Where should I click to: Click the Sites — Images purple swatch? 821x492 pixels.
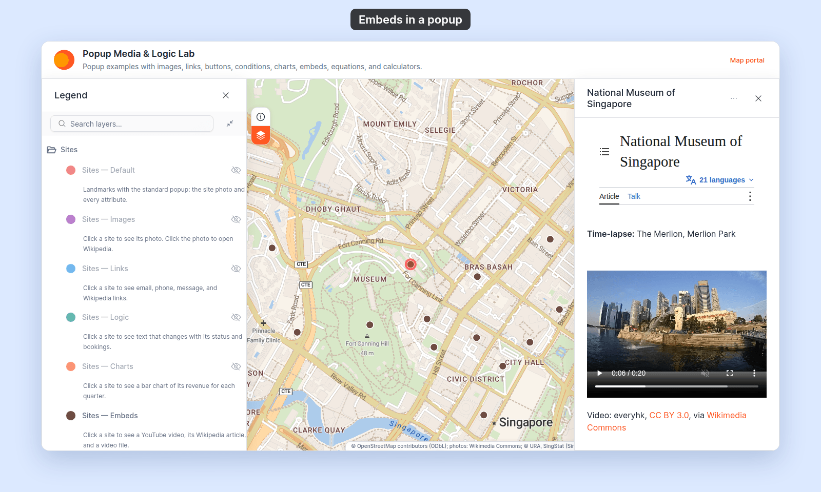tap(71, 219)
